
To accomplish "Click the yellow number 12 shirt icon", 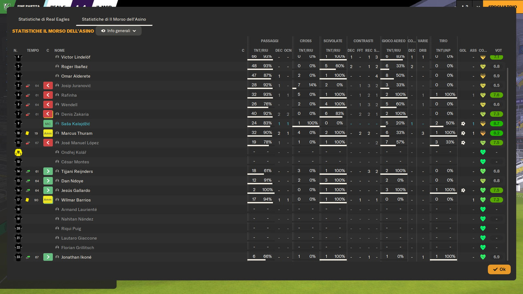I will pyautogui.click(x=18, y=152).
